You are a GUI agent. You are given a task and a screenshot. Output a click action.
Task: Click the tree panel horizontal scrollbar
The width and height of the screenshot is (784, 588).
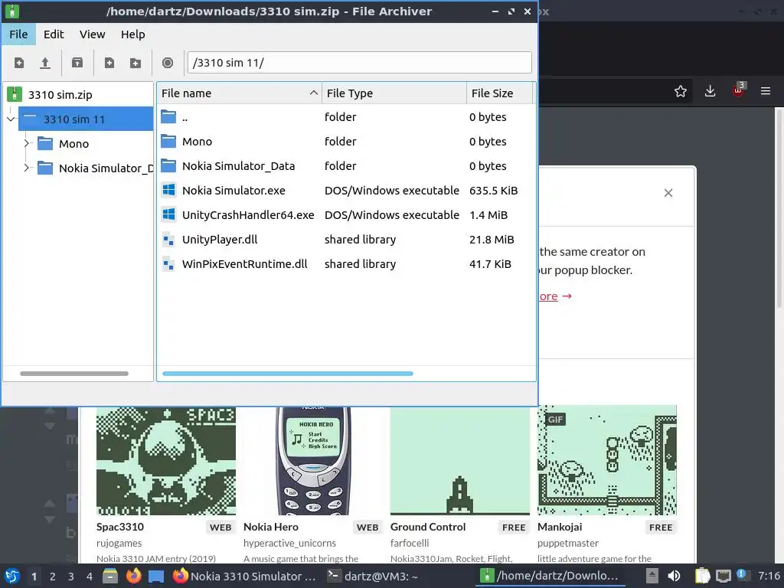coord(74,374)
